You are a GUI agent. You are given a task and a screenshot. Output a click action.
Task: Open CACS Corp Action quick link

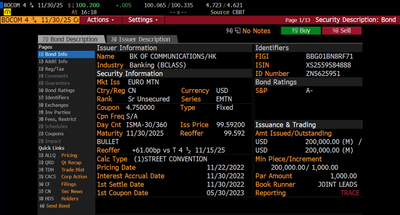tap(63, 176)
